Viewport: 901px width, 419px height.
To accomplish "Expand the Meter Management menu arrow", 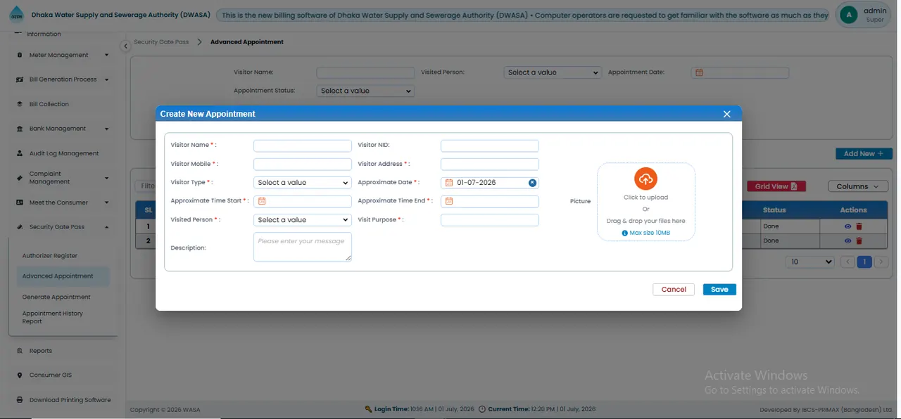I will click(x=107, y=55).
